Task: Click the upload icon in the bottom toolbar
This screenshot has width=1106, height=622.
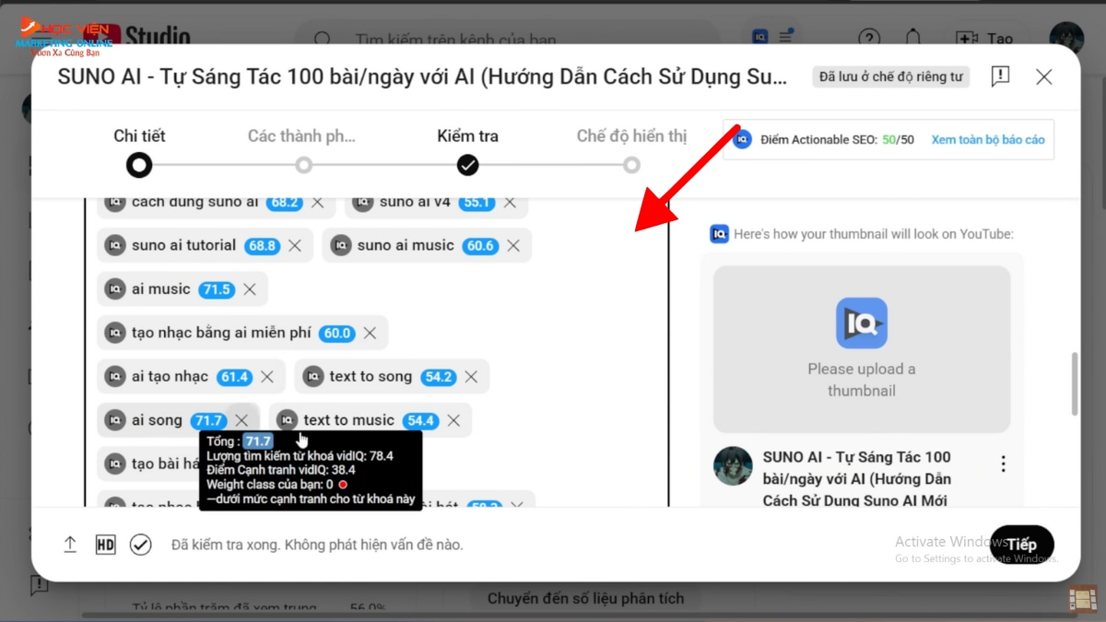Action: click(x=70, y=545)
